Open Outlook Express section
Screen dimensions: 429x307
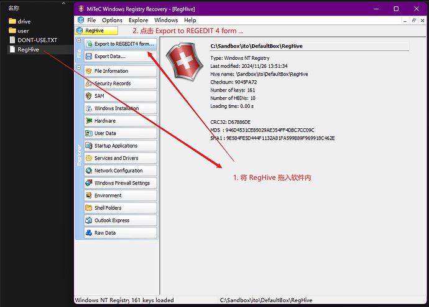point(121,220)
